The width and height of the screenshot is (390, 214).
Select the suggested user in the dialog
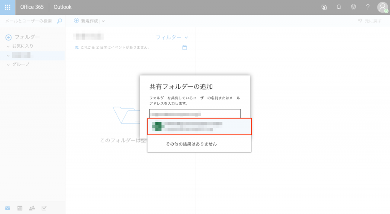click(x=199, y=126)
